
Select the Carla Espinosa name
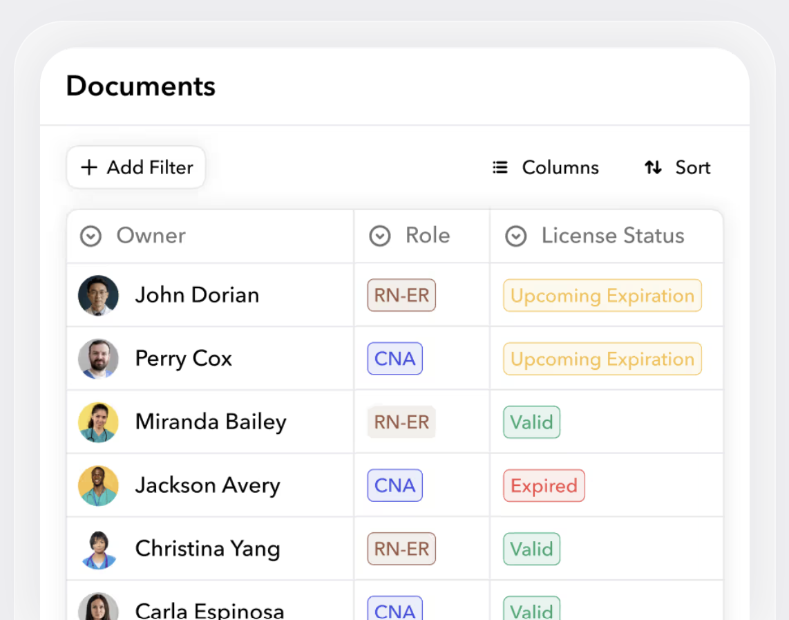209,610
